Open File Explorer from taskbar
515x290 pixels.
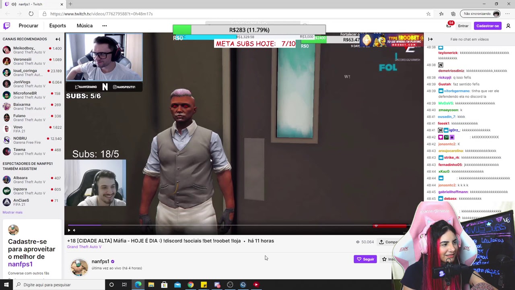coord(151,285)
